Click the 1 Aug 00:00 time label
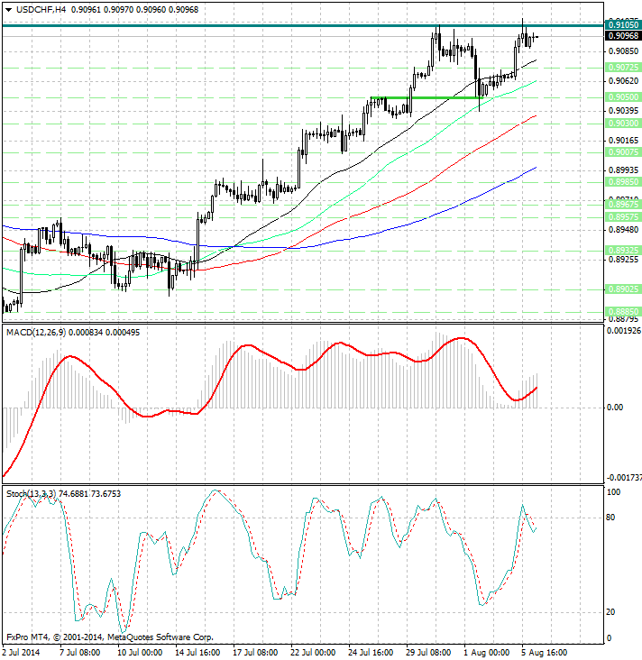 pos(486,653)
